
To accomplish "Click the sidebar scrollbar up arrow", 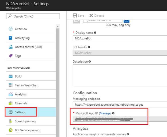I will [x=57, y=26].
